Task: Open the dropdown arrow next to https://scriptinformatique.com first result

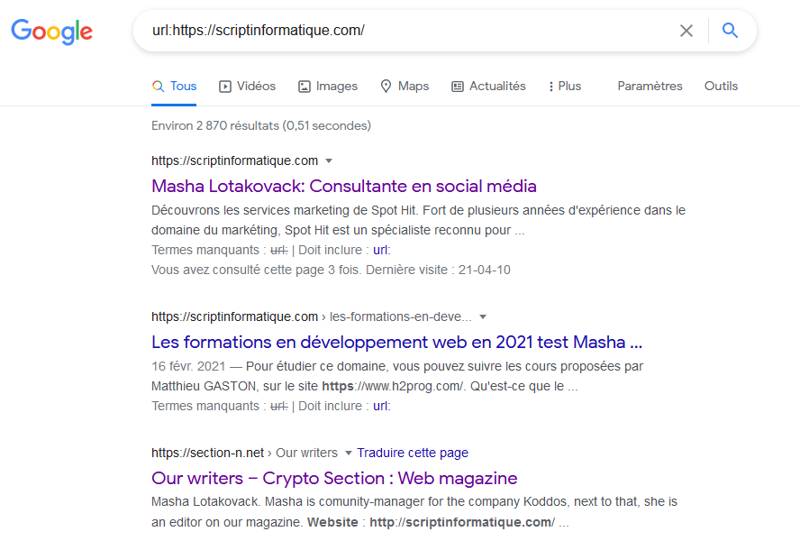Action: (329, 160)
